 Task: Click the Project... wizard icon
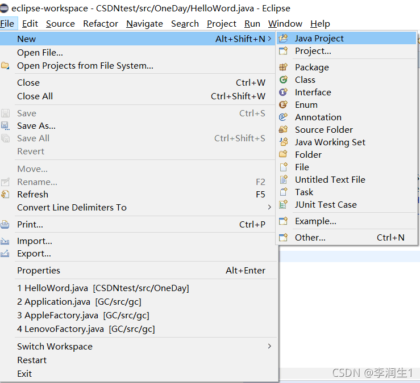point(283,51)
